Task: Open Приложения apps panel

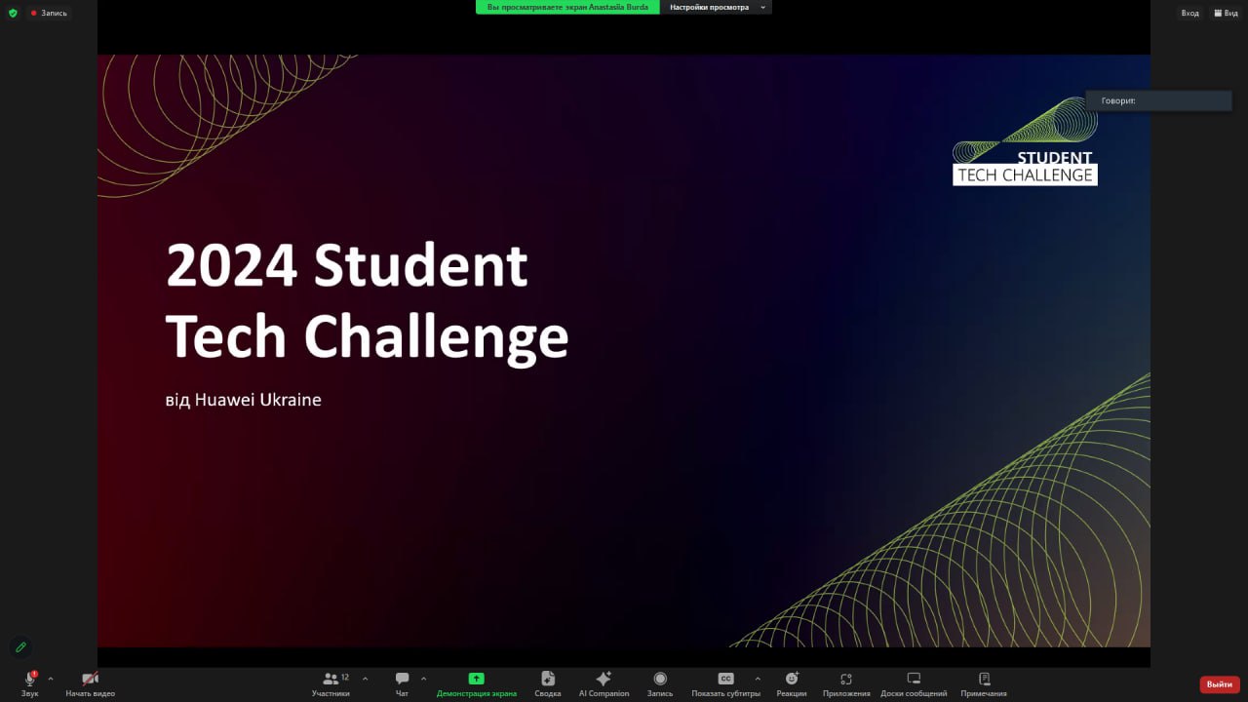Action: coord(846,680)
